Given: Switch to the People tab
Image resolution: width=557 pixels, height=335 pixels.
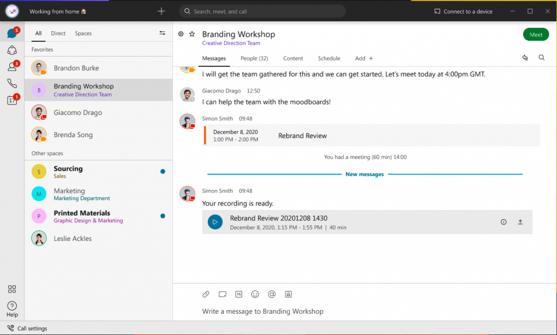Looking at the screenshot, I should pyautogui.click(x=254, y=58).
